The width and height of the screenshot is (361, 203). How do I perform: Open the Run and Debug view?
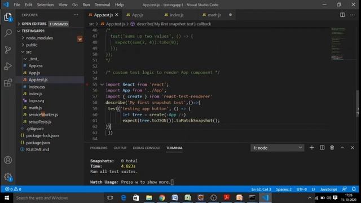(8, 67)
